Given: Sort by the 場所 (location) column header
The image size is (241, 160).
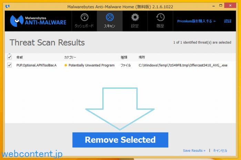Looking at the screenshot, I should [142, 57].
